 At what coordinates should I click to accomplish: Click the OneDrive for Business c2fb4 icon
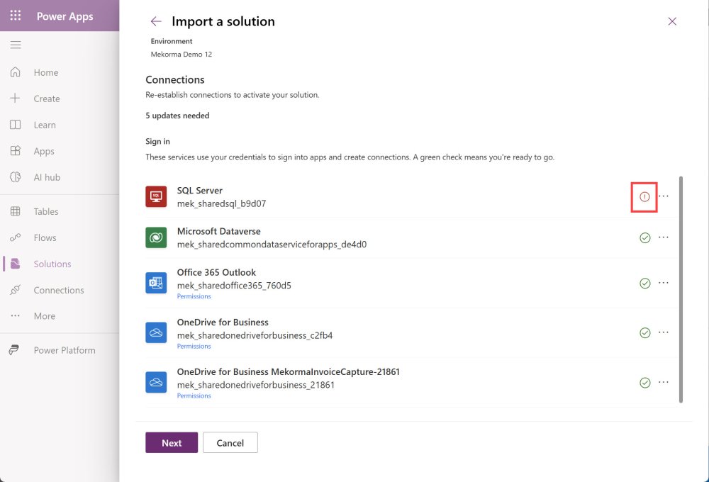(156, 332)
